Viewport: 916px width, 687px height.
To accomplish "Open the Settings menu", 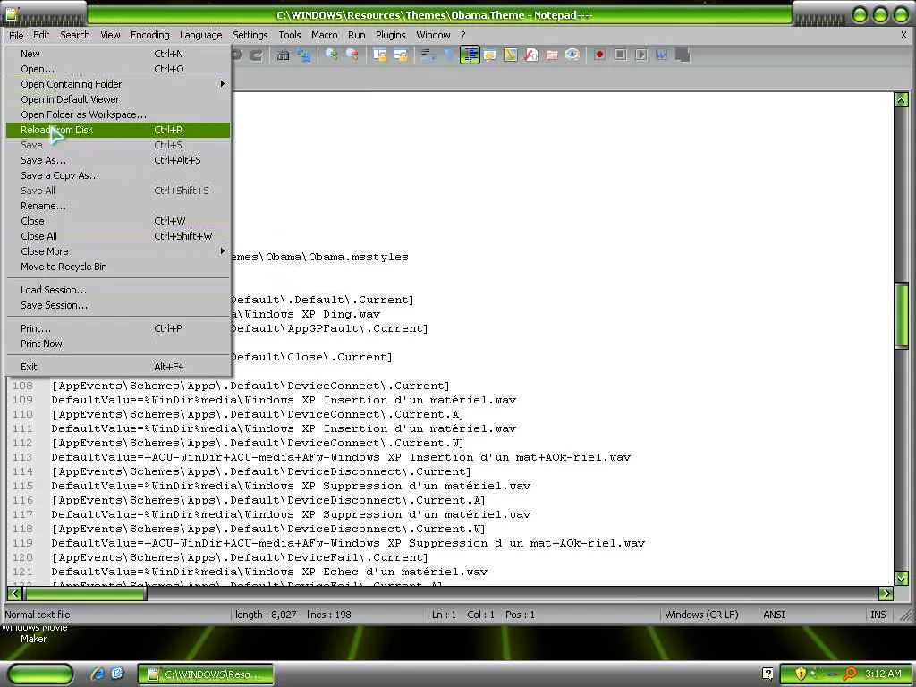I will point(250,35).
